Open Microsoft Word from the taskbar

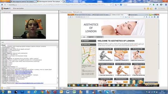[68, 92]
